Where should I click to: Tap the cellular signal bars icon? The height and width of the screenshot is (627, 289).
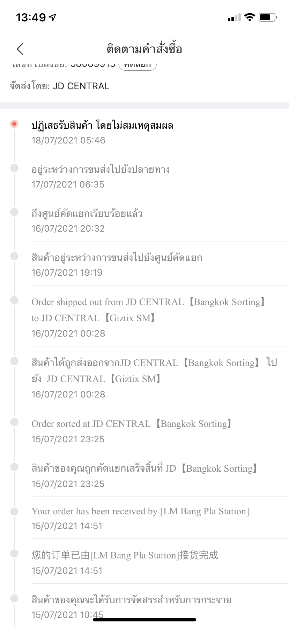[234, 17]
